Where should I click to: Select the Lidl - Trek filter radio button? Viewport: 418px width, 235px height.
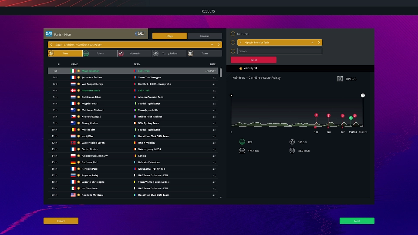(x=233, y=34)
